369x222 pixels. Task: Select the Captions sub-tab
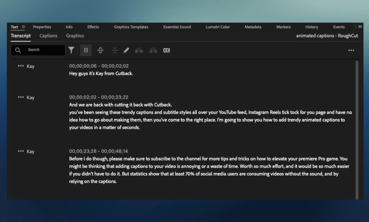pyautogui.click(x=48, y=36)
